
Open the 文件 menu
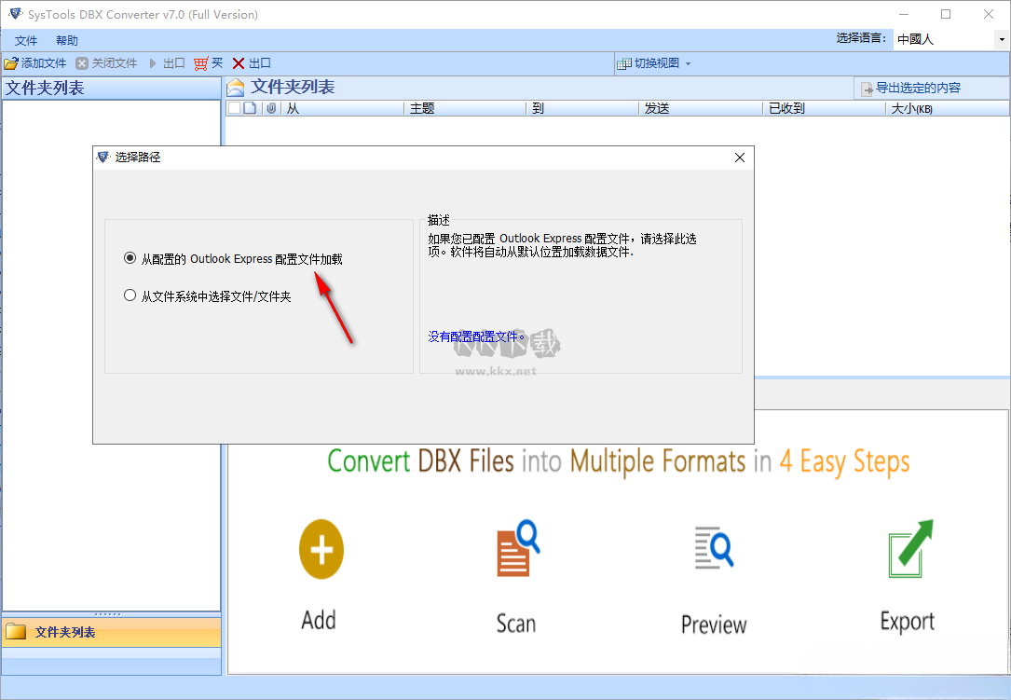pos(25,40)
